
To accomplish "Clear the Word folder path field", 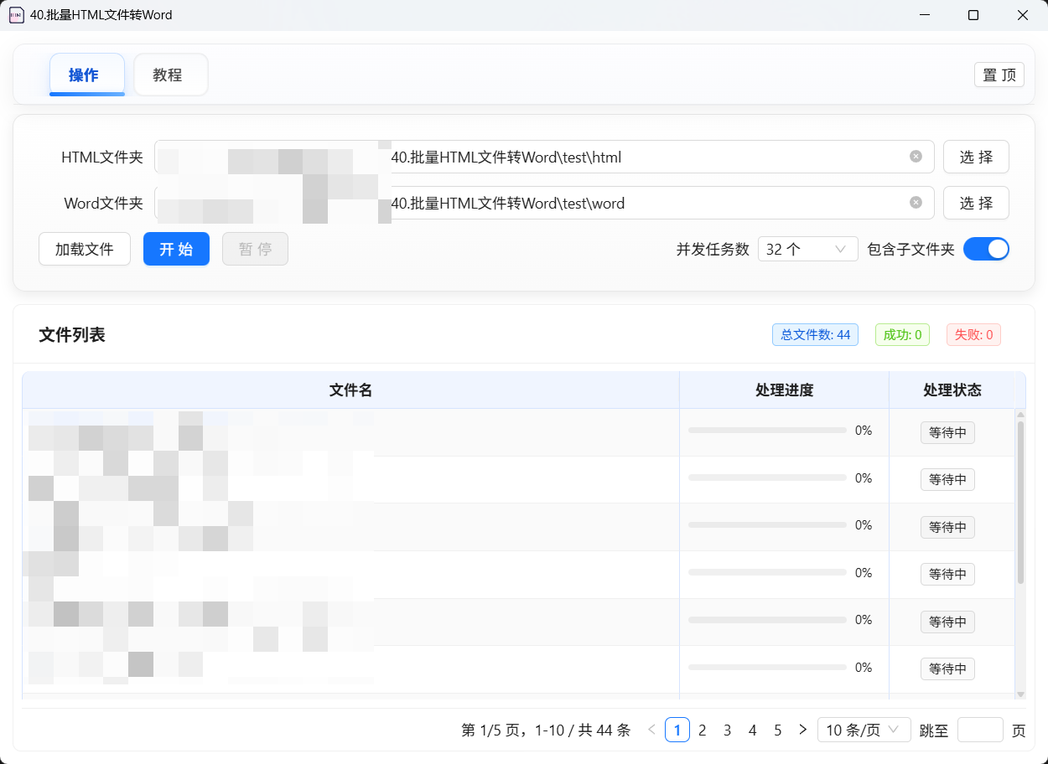I will (916, 203).
